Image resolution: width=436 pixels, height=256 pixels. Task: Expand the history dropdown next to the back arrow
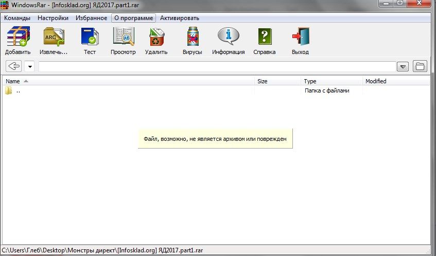(x=30, y=66)
